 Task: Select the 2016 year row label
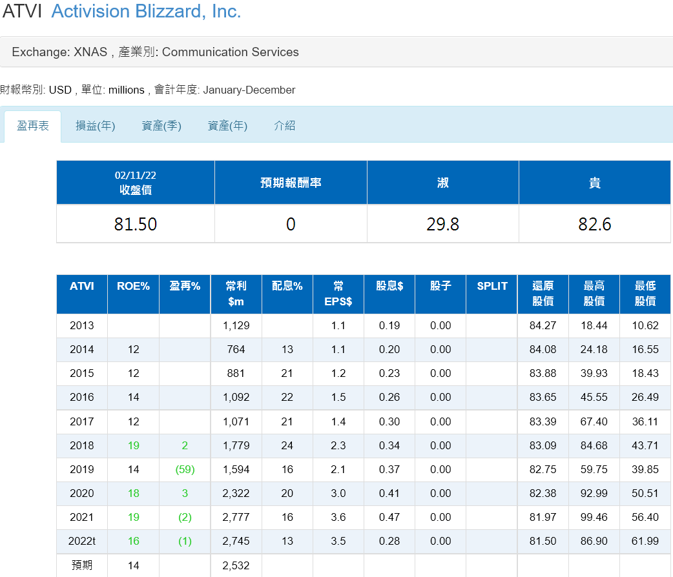pyautogui.click(x=82, y=397)
